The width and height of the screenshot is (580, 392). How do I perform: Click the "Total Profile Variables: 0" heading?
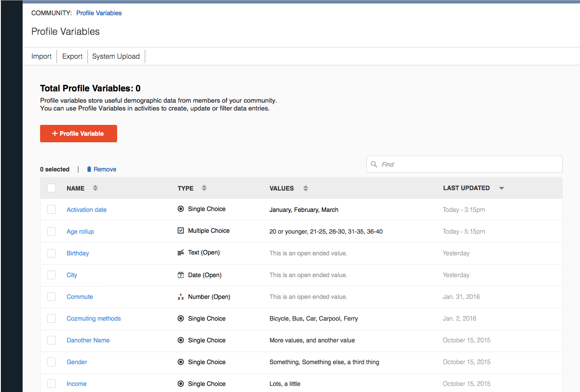coord(90,88)
